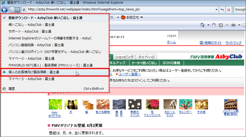Screen dimensions: 246x137
Task: Open the ケータイ使いこなし navigation item
Action: [144, 63]
